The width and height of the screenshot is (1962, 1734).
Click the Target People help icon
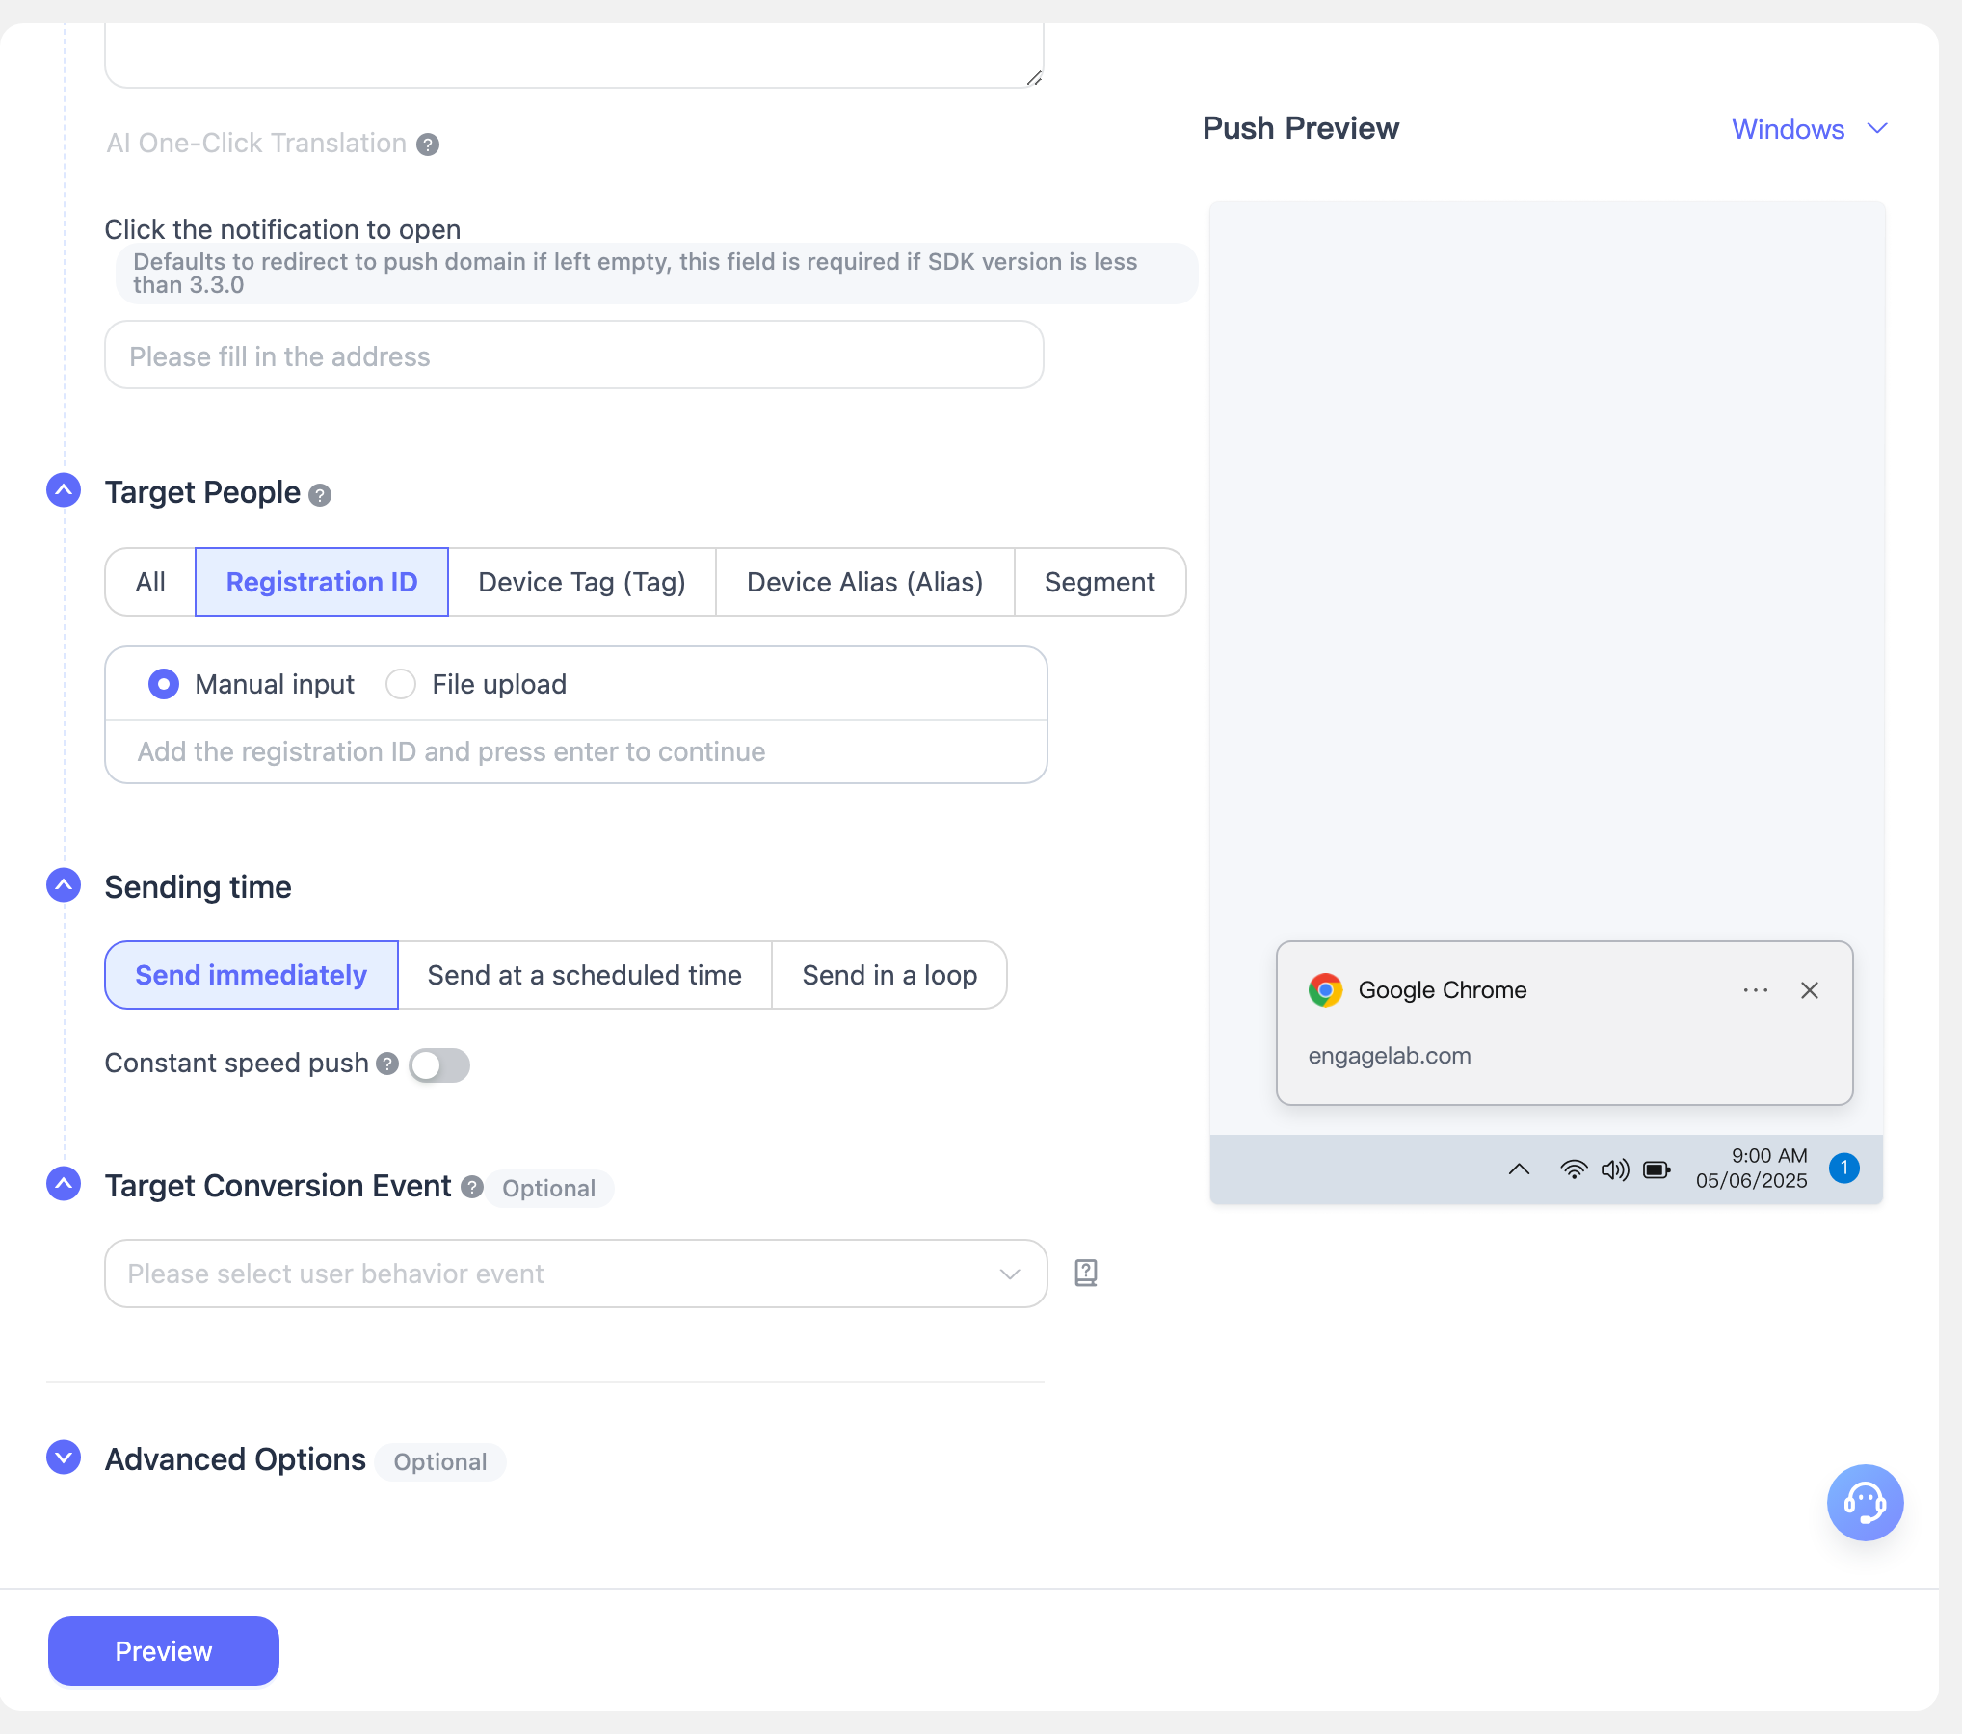point(320,495)
